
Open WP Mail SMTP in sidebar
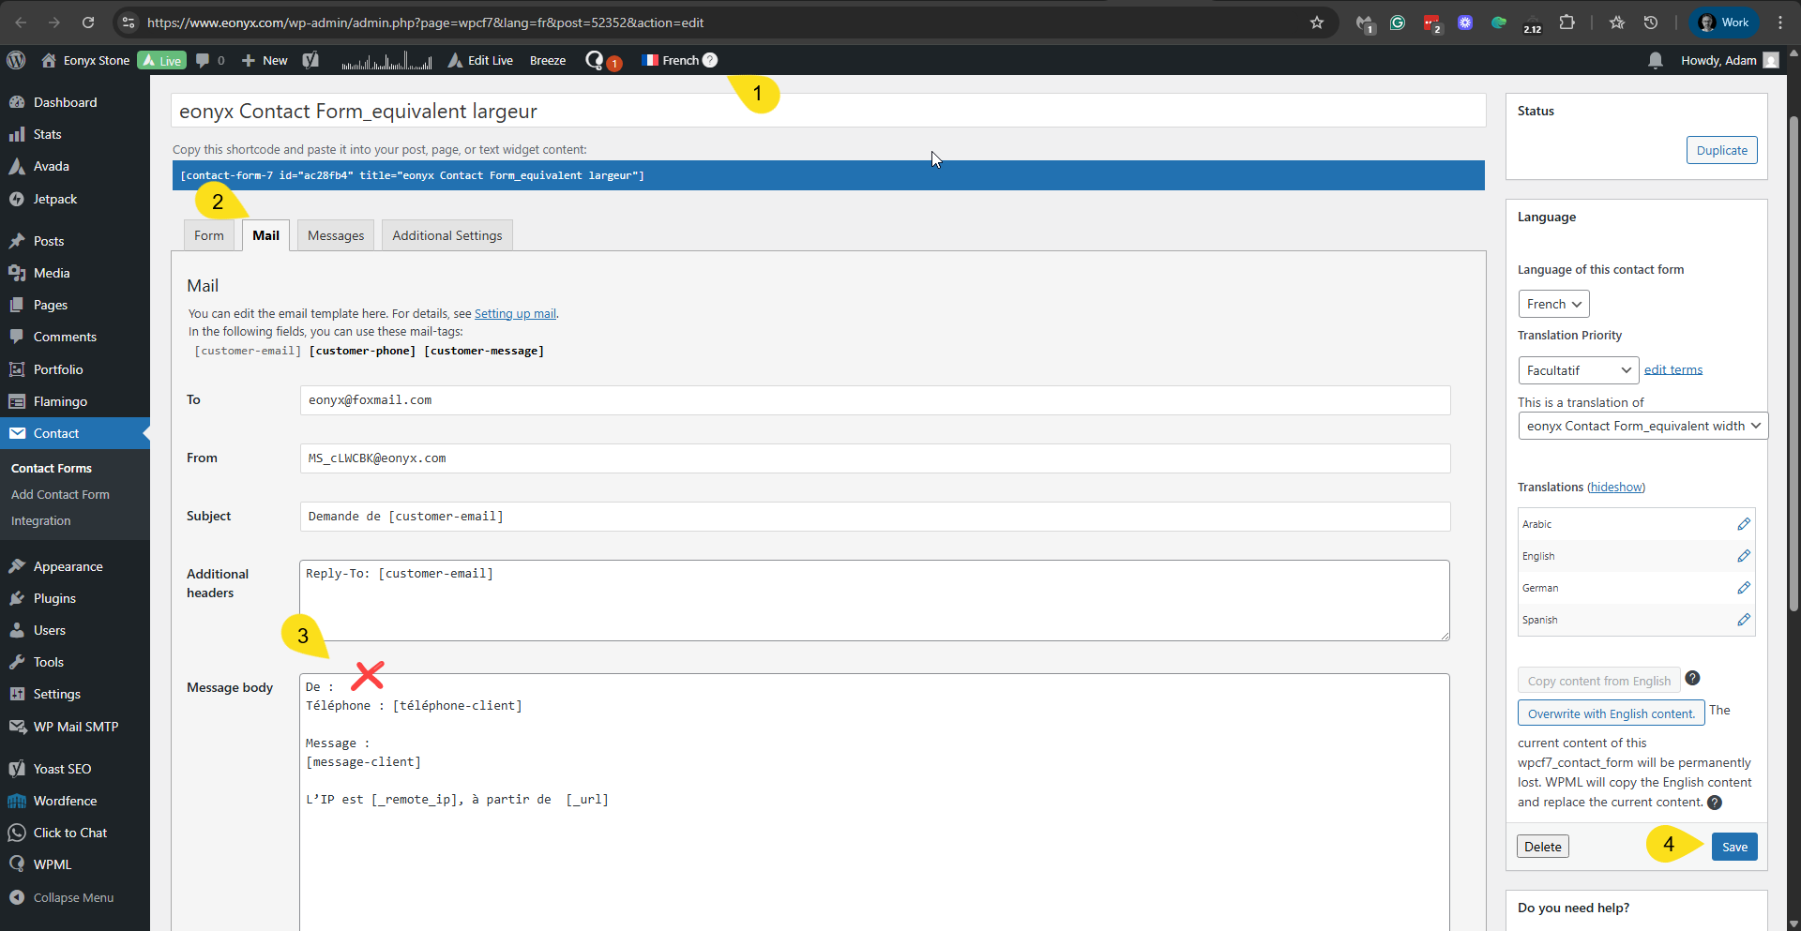[x=75, y=727]
